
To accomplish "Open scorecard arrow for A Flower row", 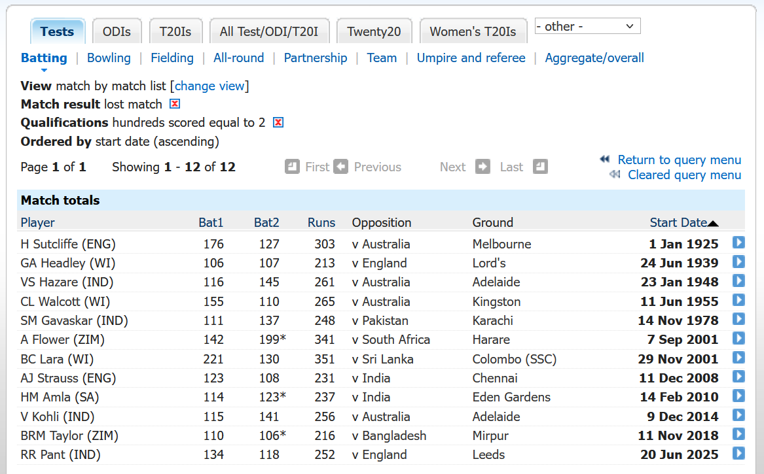I will coord(738,338).
